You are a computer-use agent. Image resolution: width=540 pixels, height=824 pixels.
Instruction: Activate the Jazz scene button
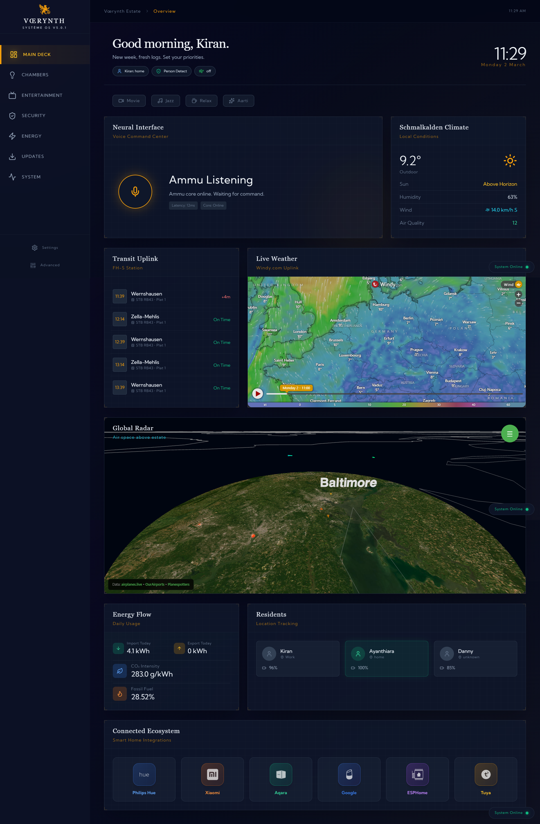165,101
